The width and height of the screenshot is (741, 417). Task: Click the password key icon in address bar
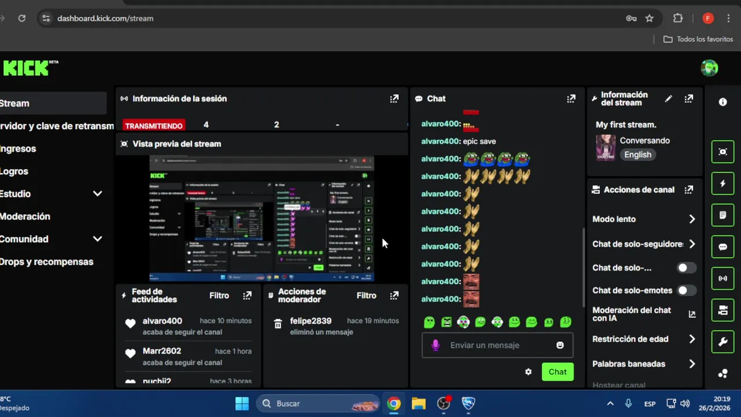(632, 19)
